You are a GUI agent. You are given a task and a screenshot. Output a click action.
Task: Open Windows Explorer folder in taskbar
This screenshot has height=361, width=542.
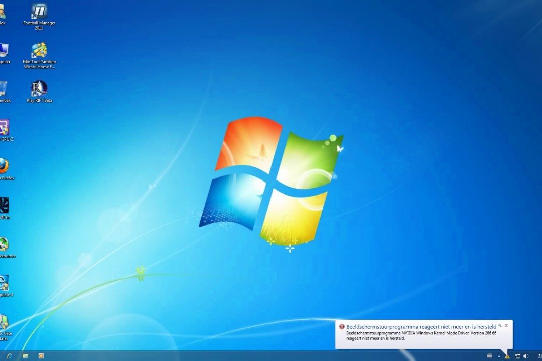[x=25, y=356]
